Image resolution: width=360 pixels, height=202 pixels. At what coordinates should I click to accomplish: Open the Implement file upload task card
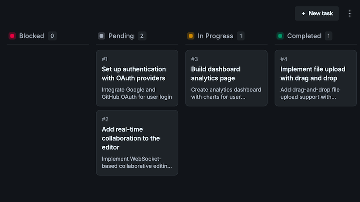click(x=316, y=78)
